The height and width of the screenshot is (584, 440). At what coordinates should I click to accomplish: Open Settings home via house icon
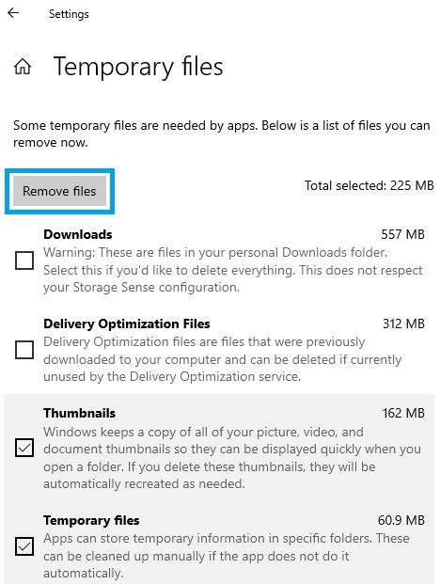pos(23,67)
